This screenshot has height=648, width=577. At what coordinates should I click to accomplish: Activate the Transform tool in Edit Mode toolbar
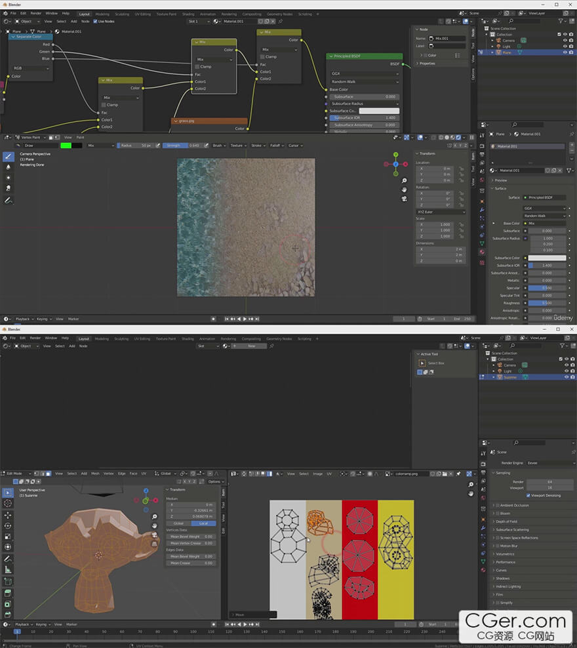point(8,547)
